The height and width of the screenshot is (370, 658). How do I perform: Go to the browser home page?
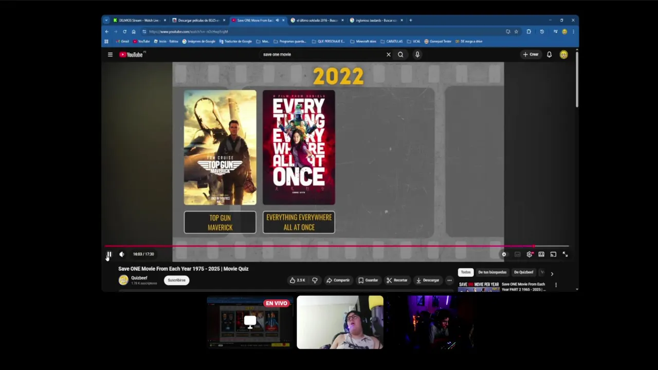tap(134, 31)
